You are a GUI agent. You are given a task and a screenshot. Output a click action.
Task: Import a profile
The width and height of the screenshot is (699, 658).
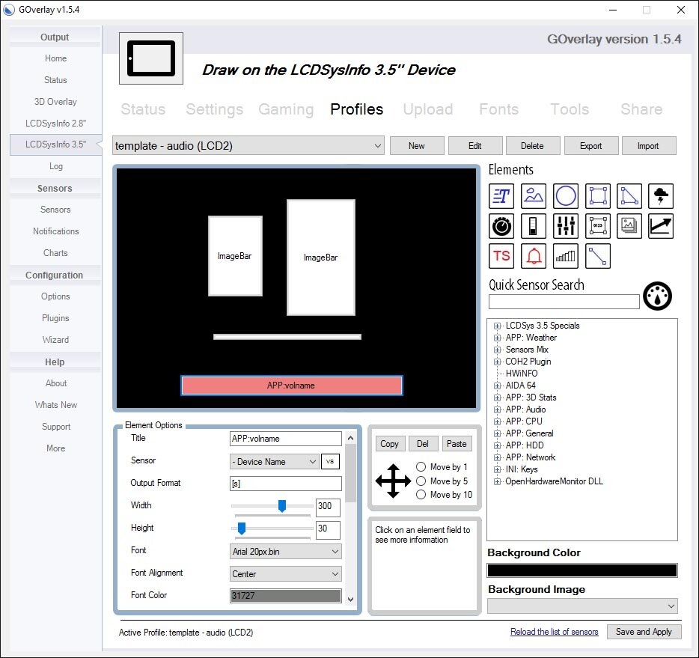(x=649, y=146)
